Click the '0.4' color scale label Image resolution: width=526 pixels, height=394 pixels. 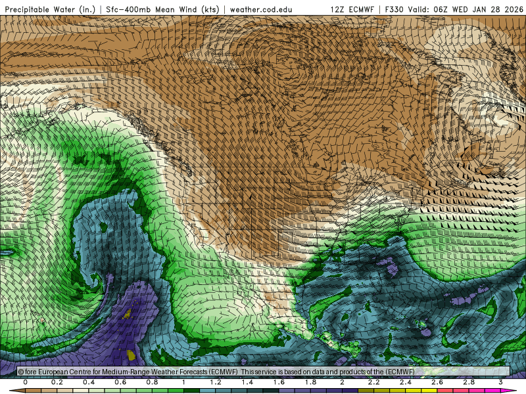pos(89,382)
